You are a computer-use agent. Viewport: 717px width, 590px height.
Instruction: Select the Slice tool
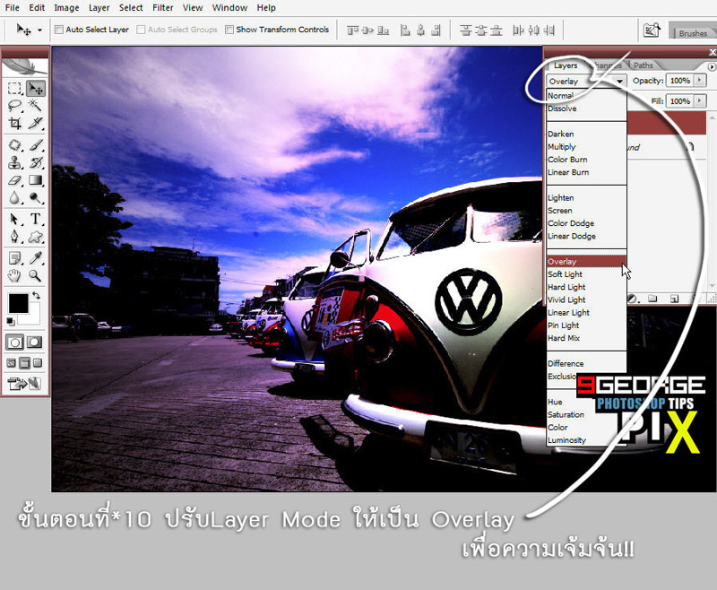point(35,123)
